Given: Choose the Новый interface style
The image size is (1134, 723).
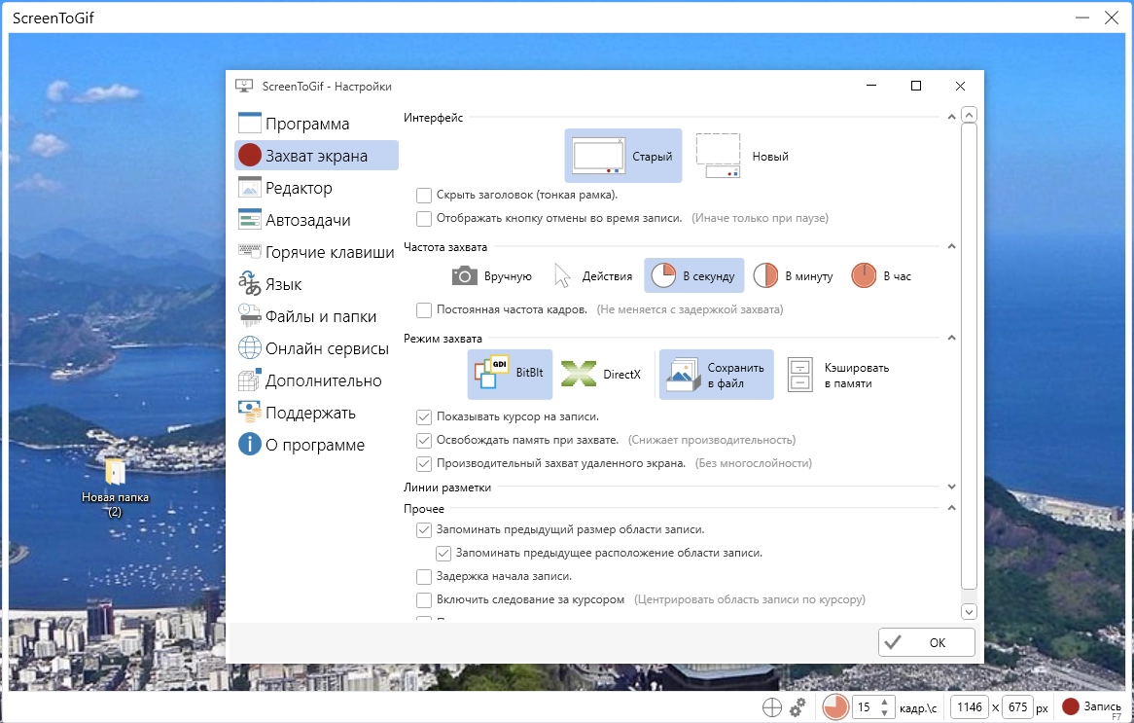Looking at the screenshot, I should [x=743, y=156].
